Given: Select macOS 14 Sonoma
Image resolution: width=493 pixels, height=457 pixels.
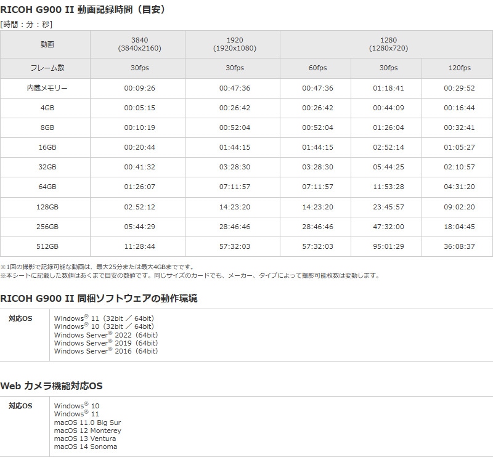Looking at the screenshot, I should pyautogui.click(x=86, y=447).
